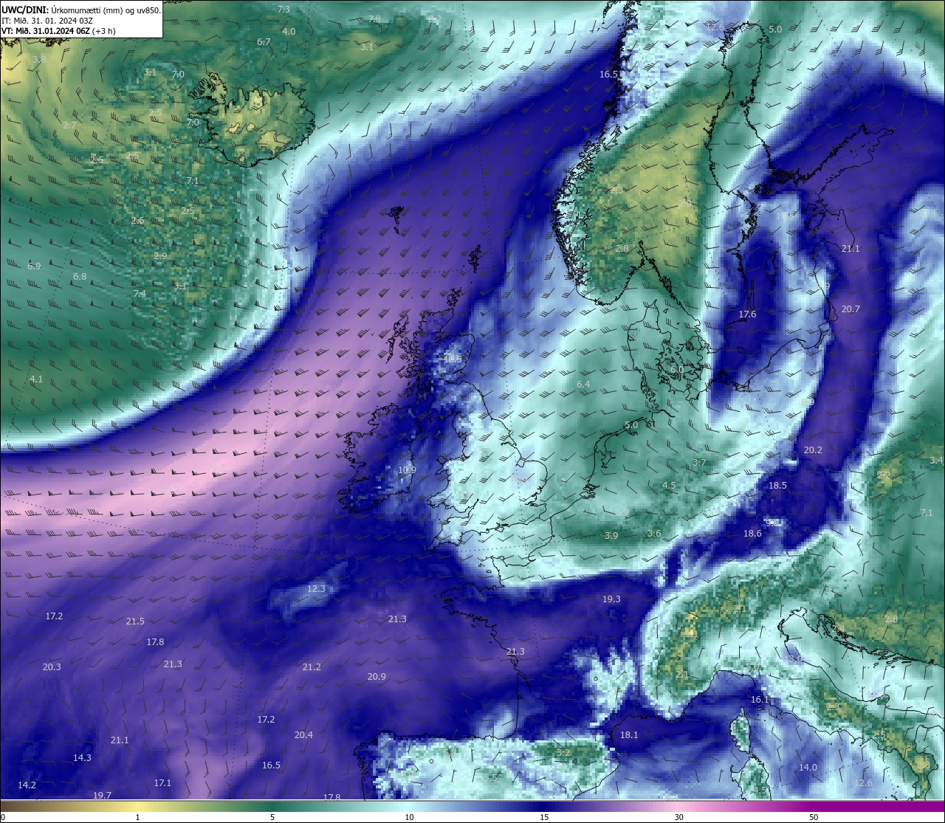The image size is (945, 823).
Task: Click the map value "14.3"
Action: coord(82,757)
